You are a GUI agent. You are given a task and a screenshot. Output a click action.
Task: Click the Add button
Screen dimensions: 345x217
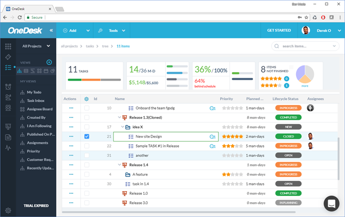tap(70, 31)
